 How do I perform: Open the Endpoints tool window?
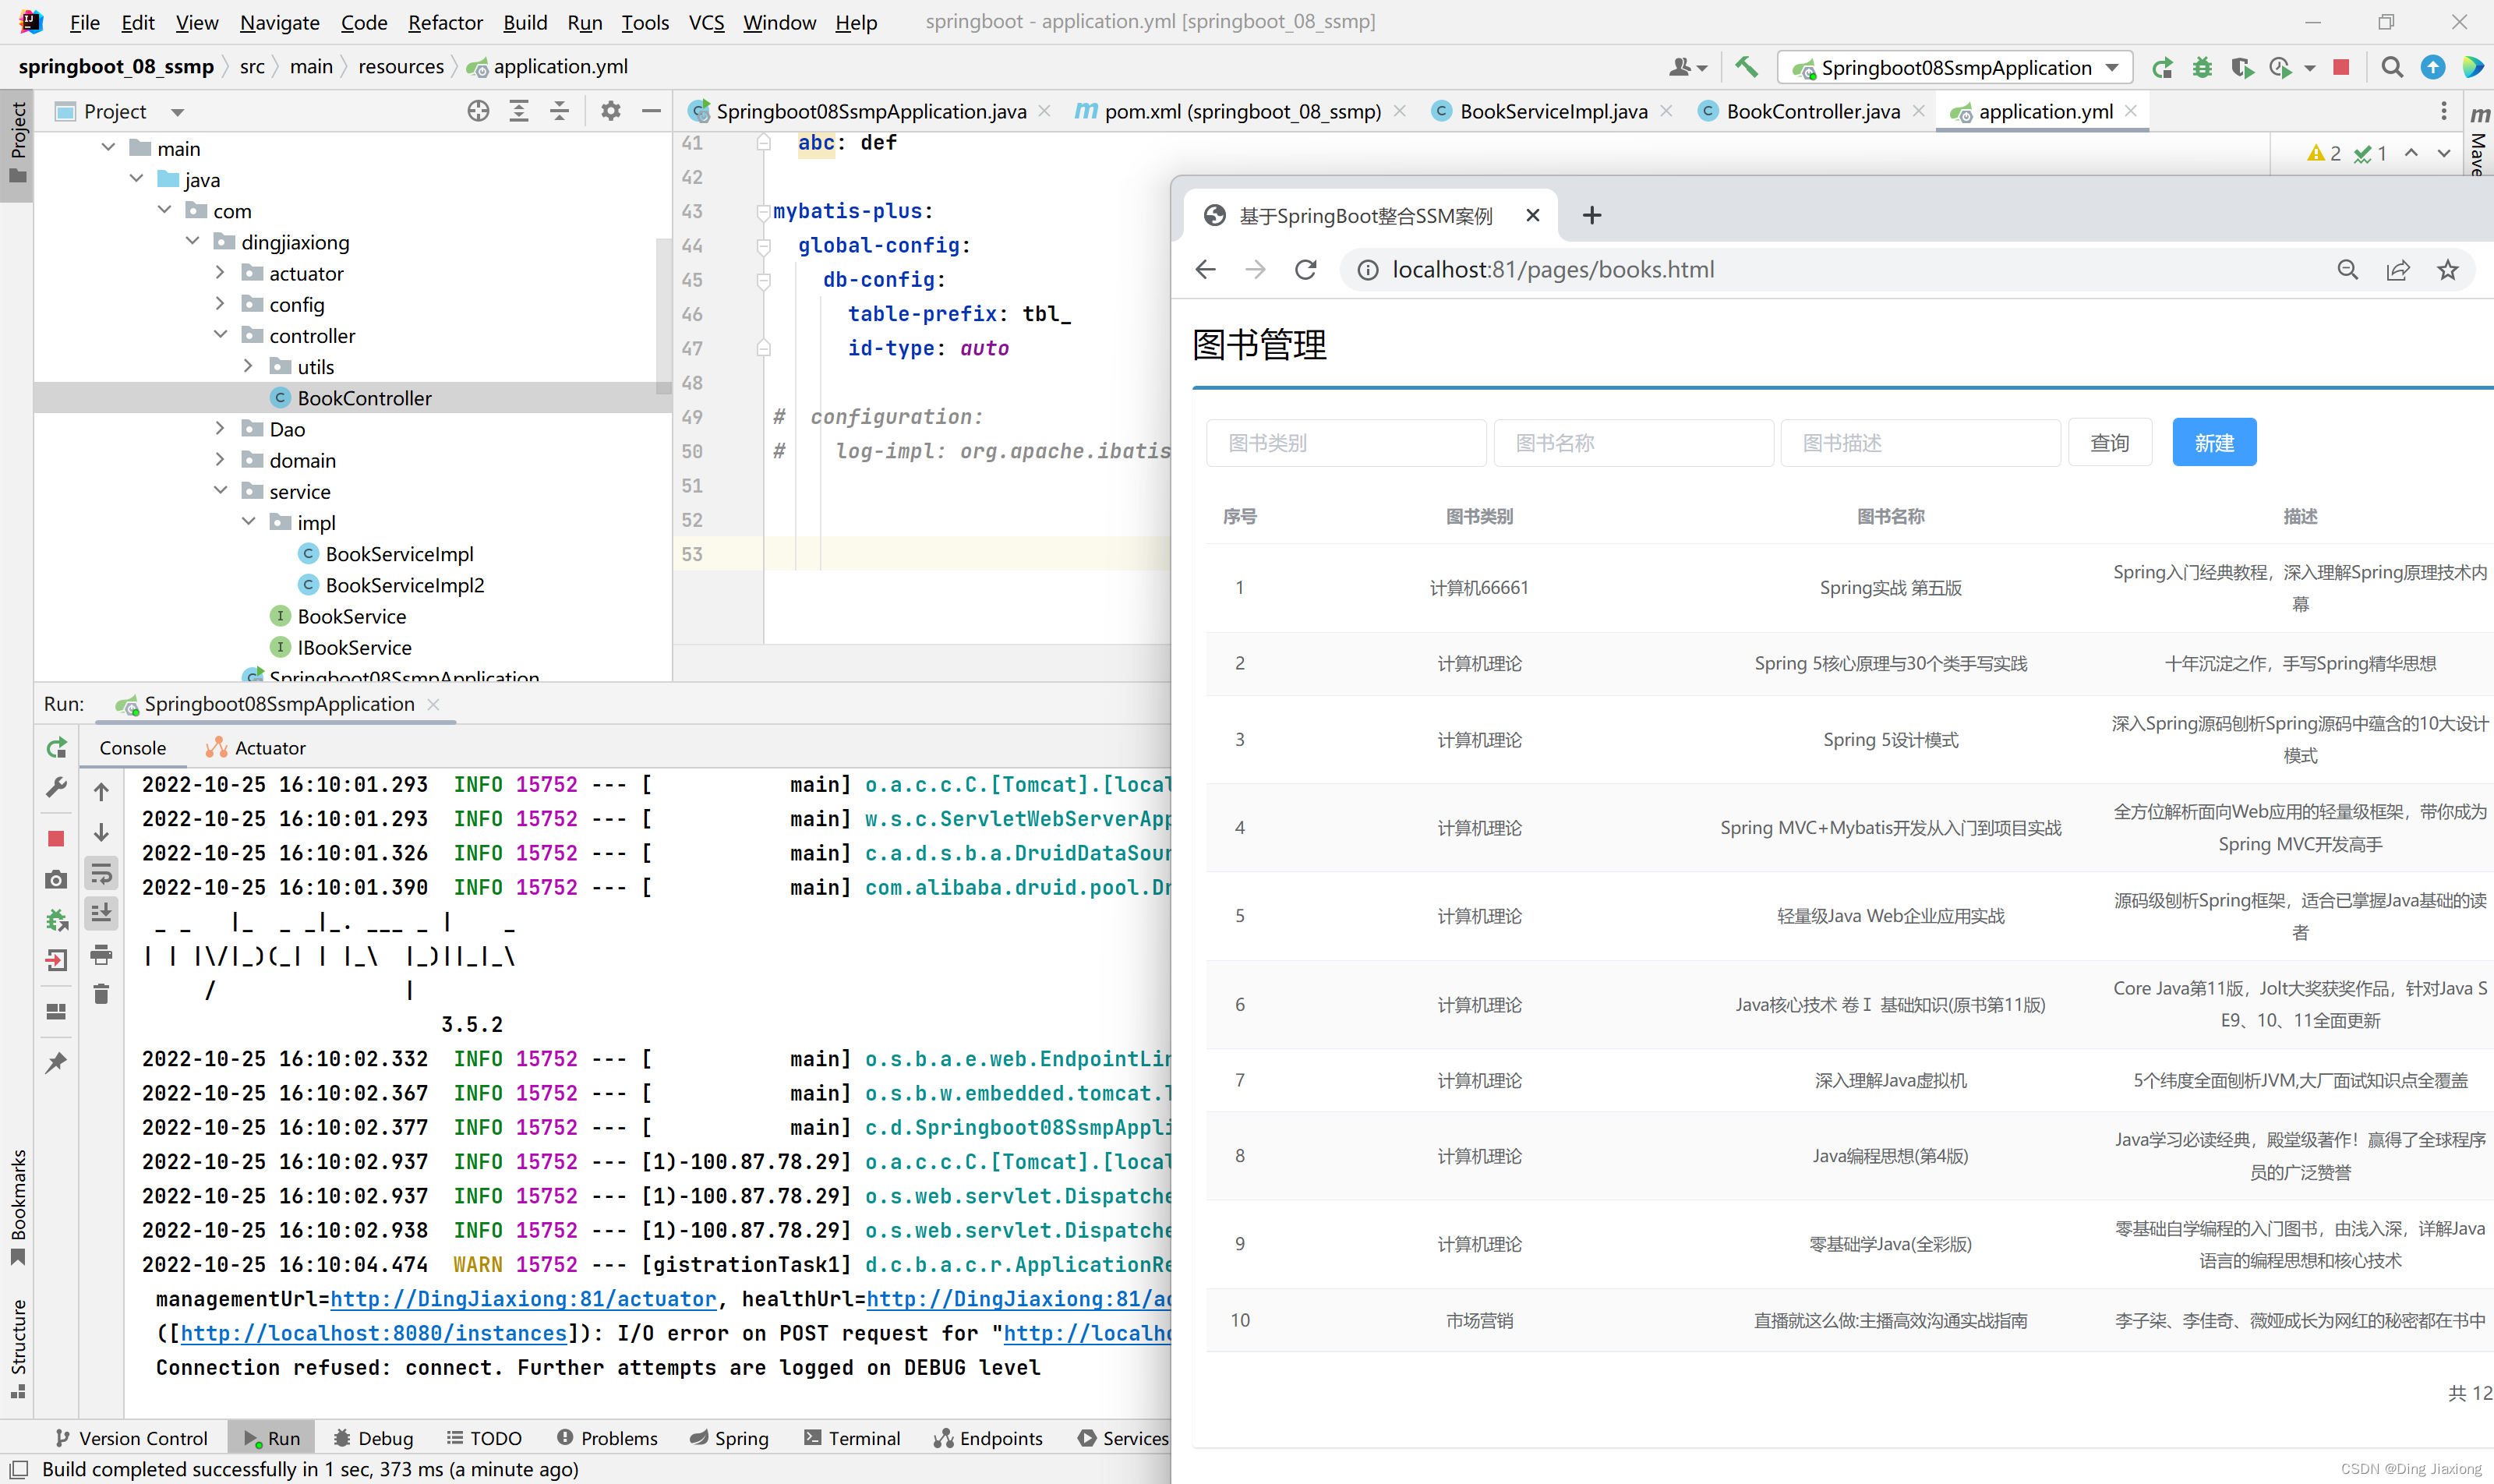(x=988, y=1438)
